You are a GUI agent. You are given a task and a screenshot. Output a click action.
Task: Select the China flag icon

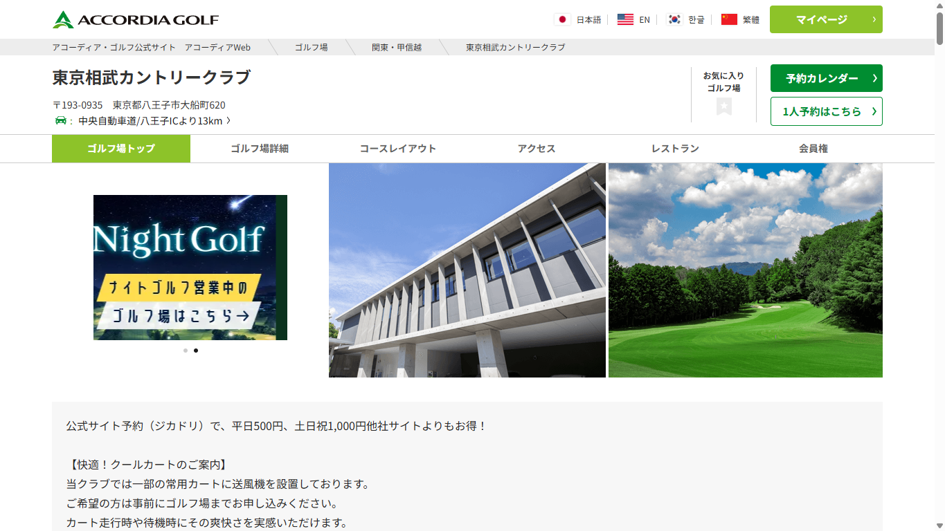tap(729, 19)
